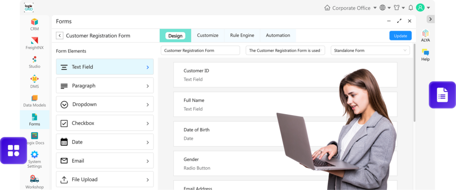Switch to the Customize tab

(x=208, y=36)
